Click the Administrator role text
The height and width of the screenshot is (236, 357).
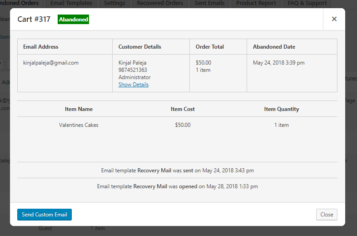click(134, 77)
